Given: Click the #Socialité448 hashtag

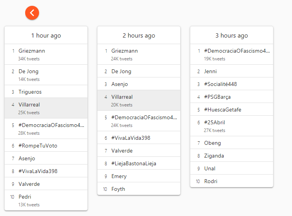Looking at the screenshot, I should pyautogui.click(x=220, y=84).
